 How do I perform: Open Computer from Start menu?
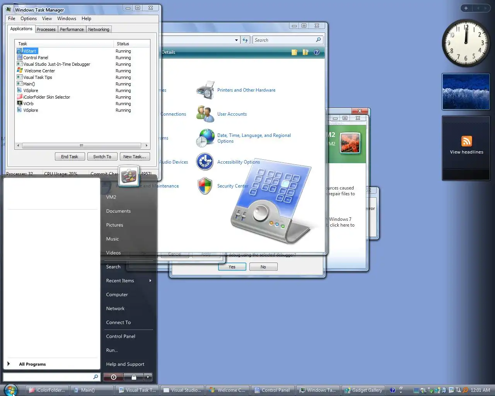[x=117, y=295]
